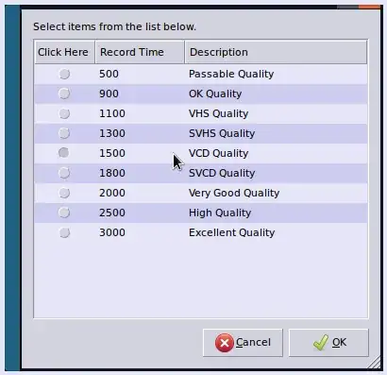The width and height of the screenshot is (387, 375).
Task: Click the record time value 500
Action: pyautogui.click(x=109, y=74)
